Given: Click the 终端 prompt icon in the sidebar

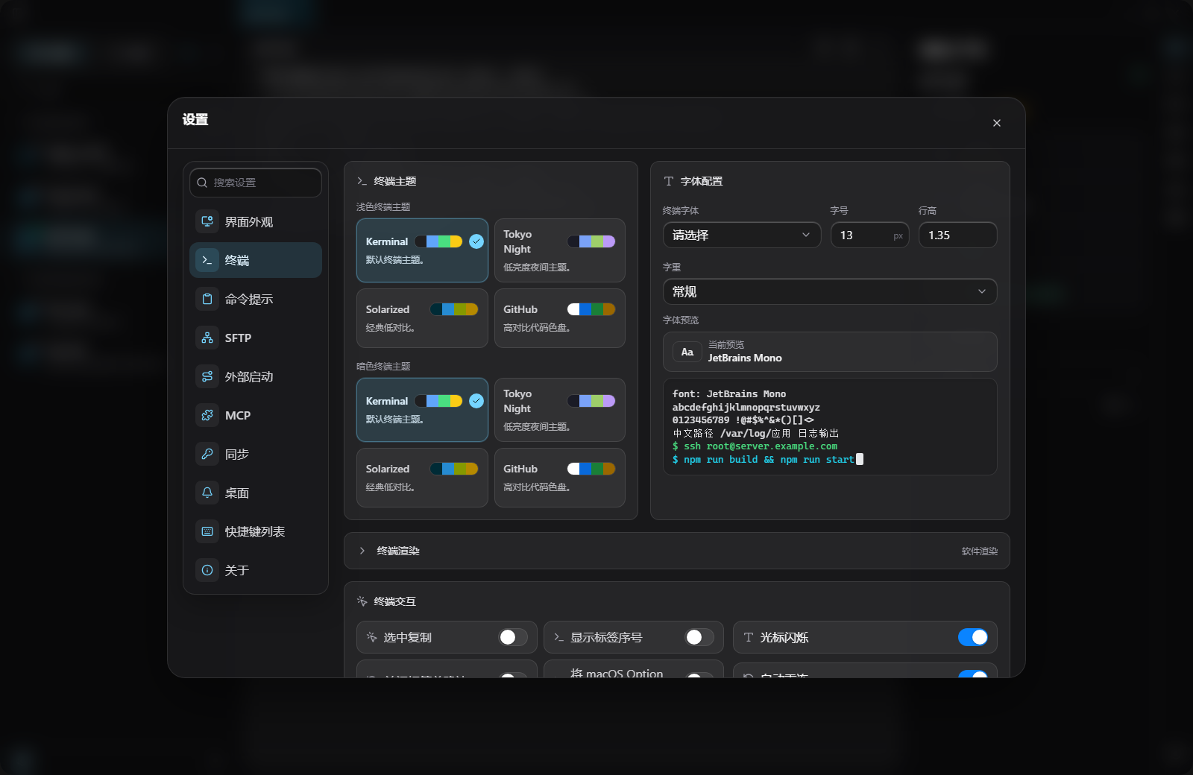Looking at the screenshot, I should click(207, 260).
